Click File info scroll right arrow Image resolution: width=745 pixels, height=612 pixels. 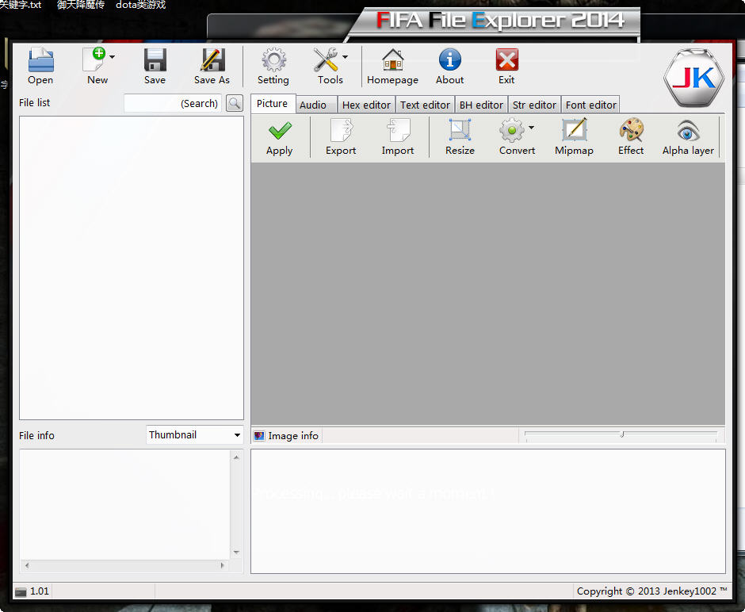coord(223,565)
